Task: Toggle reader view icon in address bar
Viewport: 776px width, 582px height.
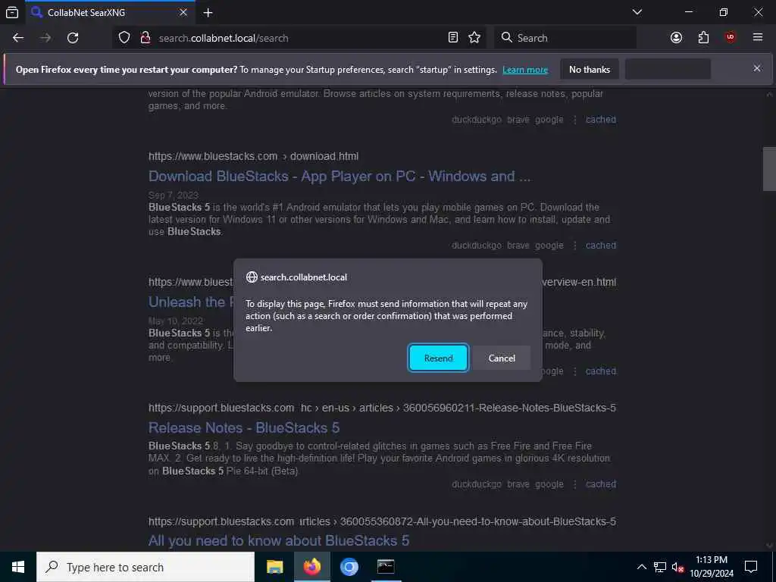Action: [453, 38]
